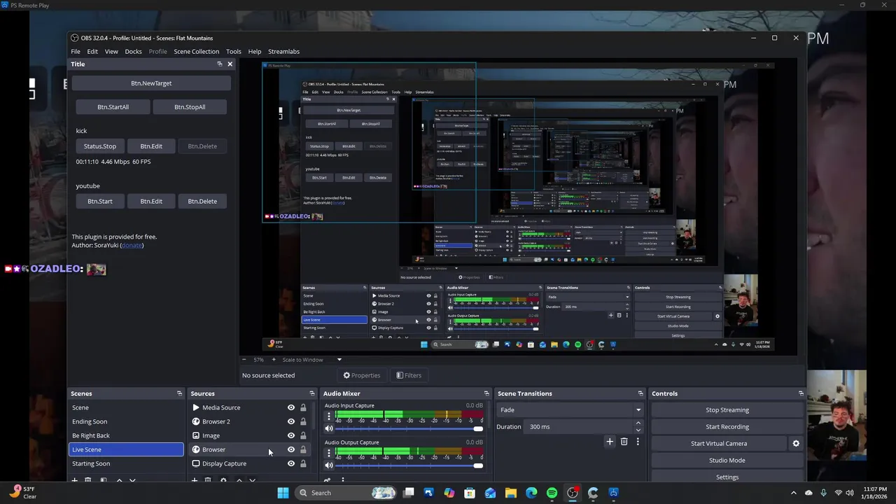Image resolution: width=896 pixels, height=504 pixels.
Task: Click Btn.NewTarget in the Title dock
Action: (151, 83)
